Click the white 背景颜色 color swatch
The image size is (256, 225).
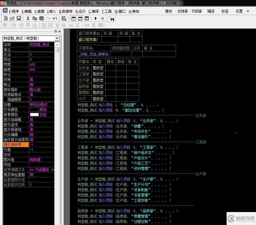[x=34, y=115]
